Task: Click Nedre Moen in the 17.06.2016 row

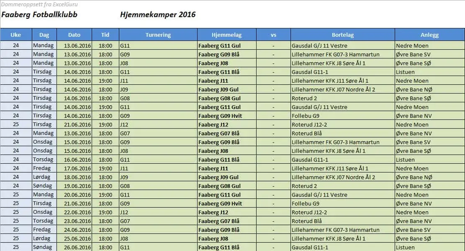Action: (x=412, y=168)
